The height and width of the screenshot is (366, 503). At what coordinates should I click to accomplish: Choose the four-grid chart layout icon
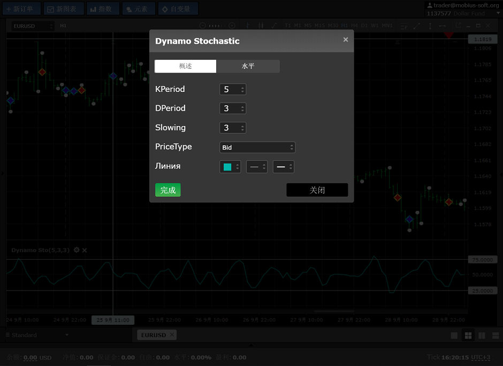coord(468,335)
